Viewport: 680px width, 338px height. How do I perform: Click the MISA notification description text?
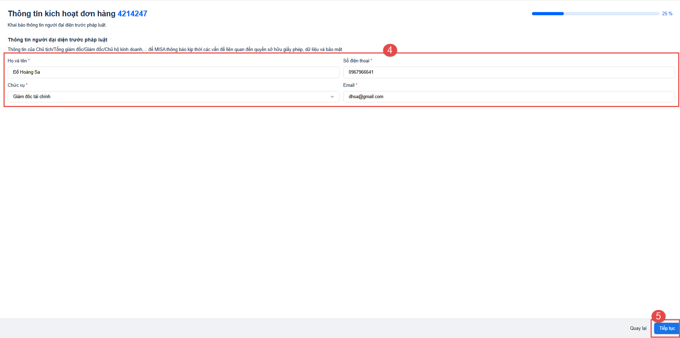coord(175,50)
